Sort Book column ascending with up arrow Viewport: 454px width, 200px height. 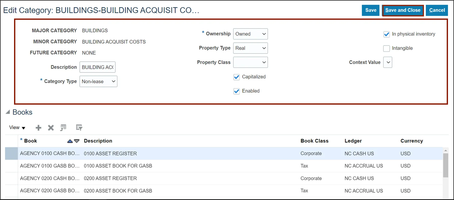click(x=70, y=141)
